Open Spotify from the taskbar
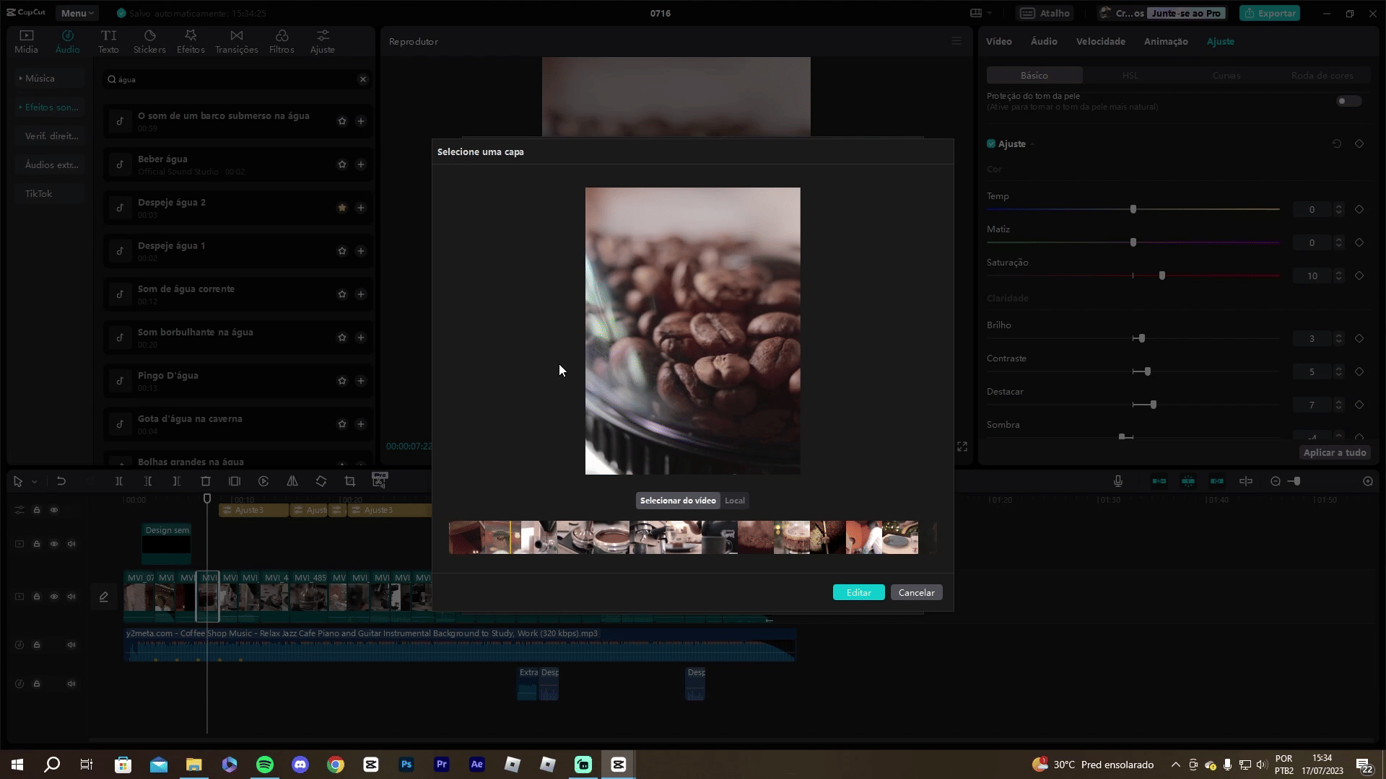 pos(265,765)
